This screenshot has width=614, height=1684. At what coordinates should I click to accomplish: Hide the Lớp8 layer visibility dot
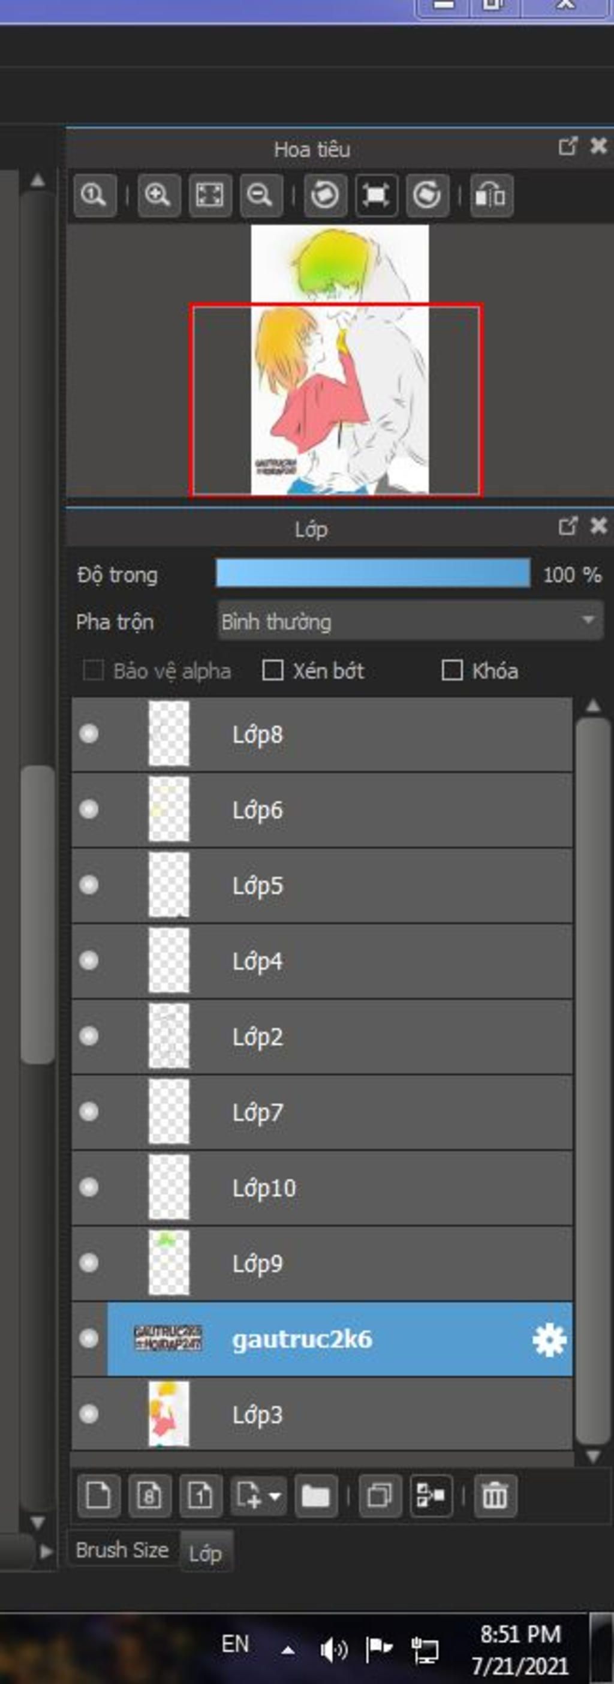tap(89, 734)
